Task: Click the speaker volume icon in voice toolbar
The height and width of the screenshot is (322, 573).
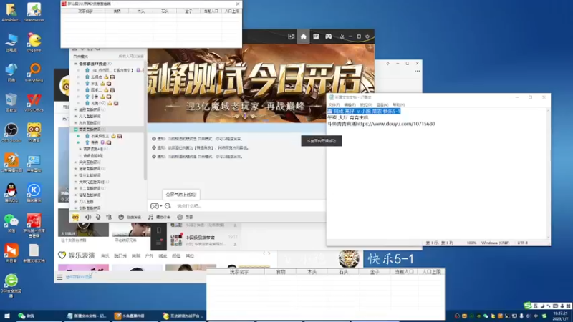Action: pos(88,217)
